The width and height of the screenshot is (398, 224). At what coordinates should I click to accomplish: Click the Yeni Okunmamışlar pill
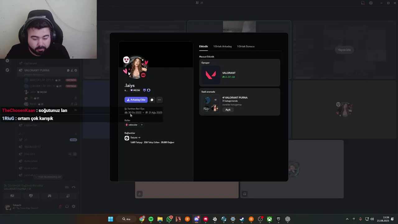click(48, 177)
